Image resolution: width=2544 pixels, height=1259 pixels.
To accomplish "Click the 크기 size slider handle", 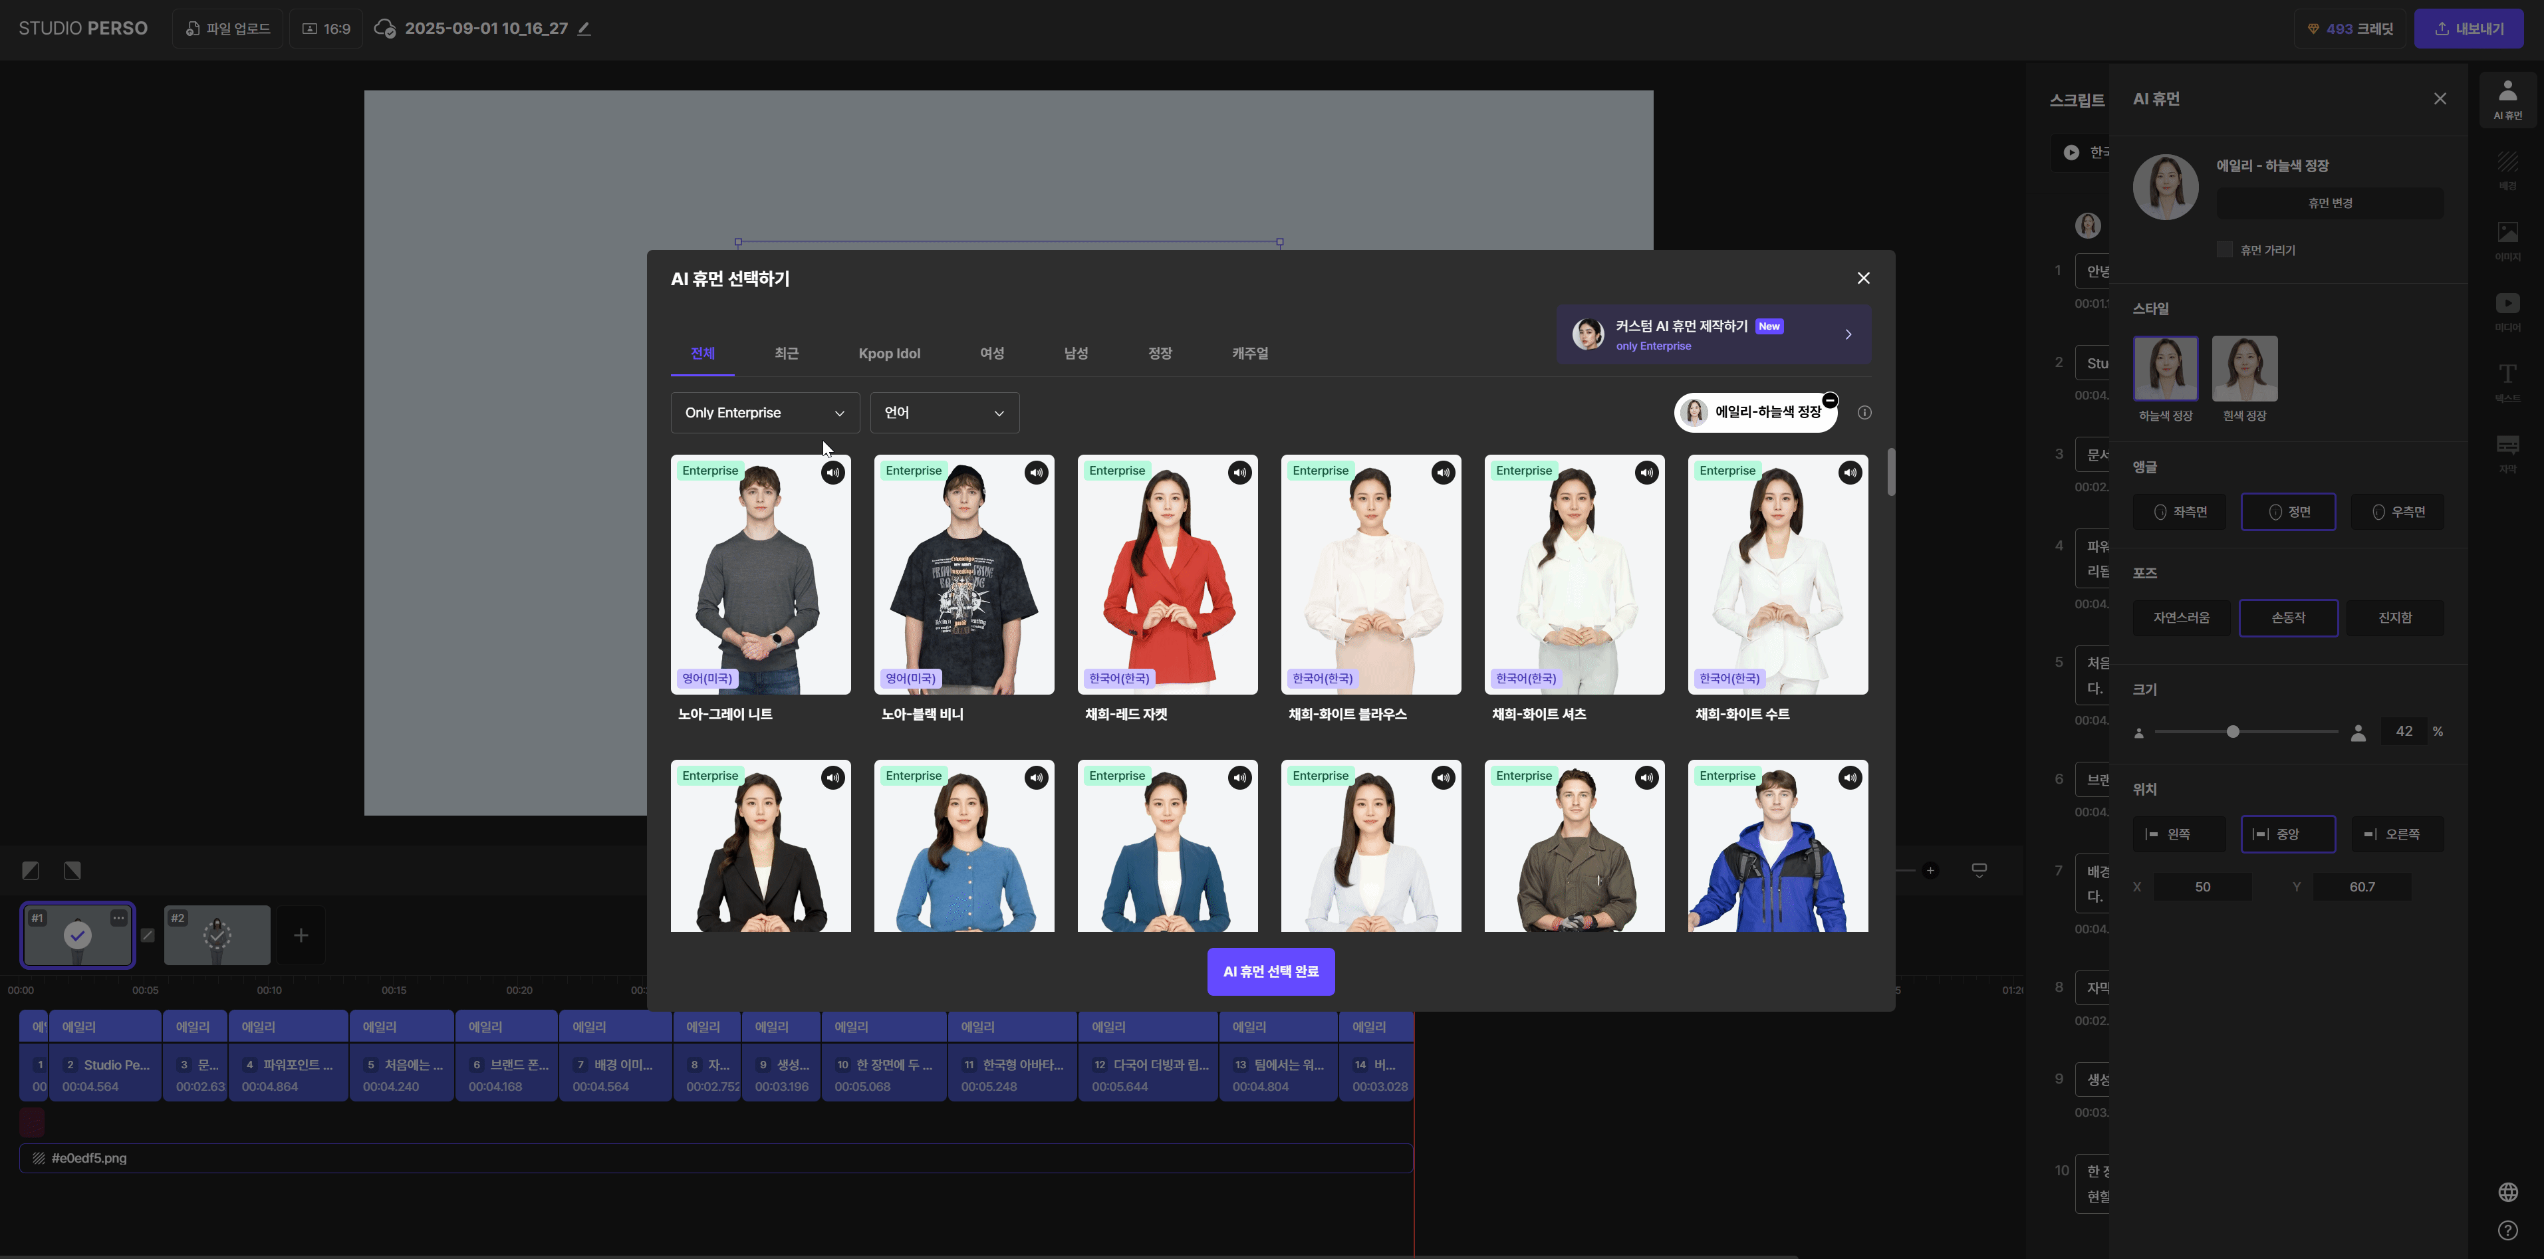I will click(2233, 732).
